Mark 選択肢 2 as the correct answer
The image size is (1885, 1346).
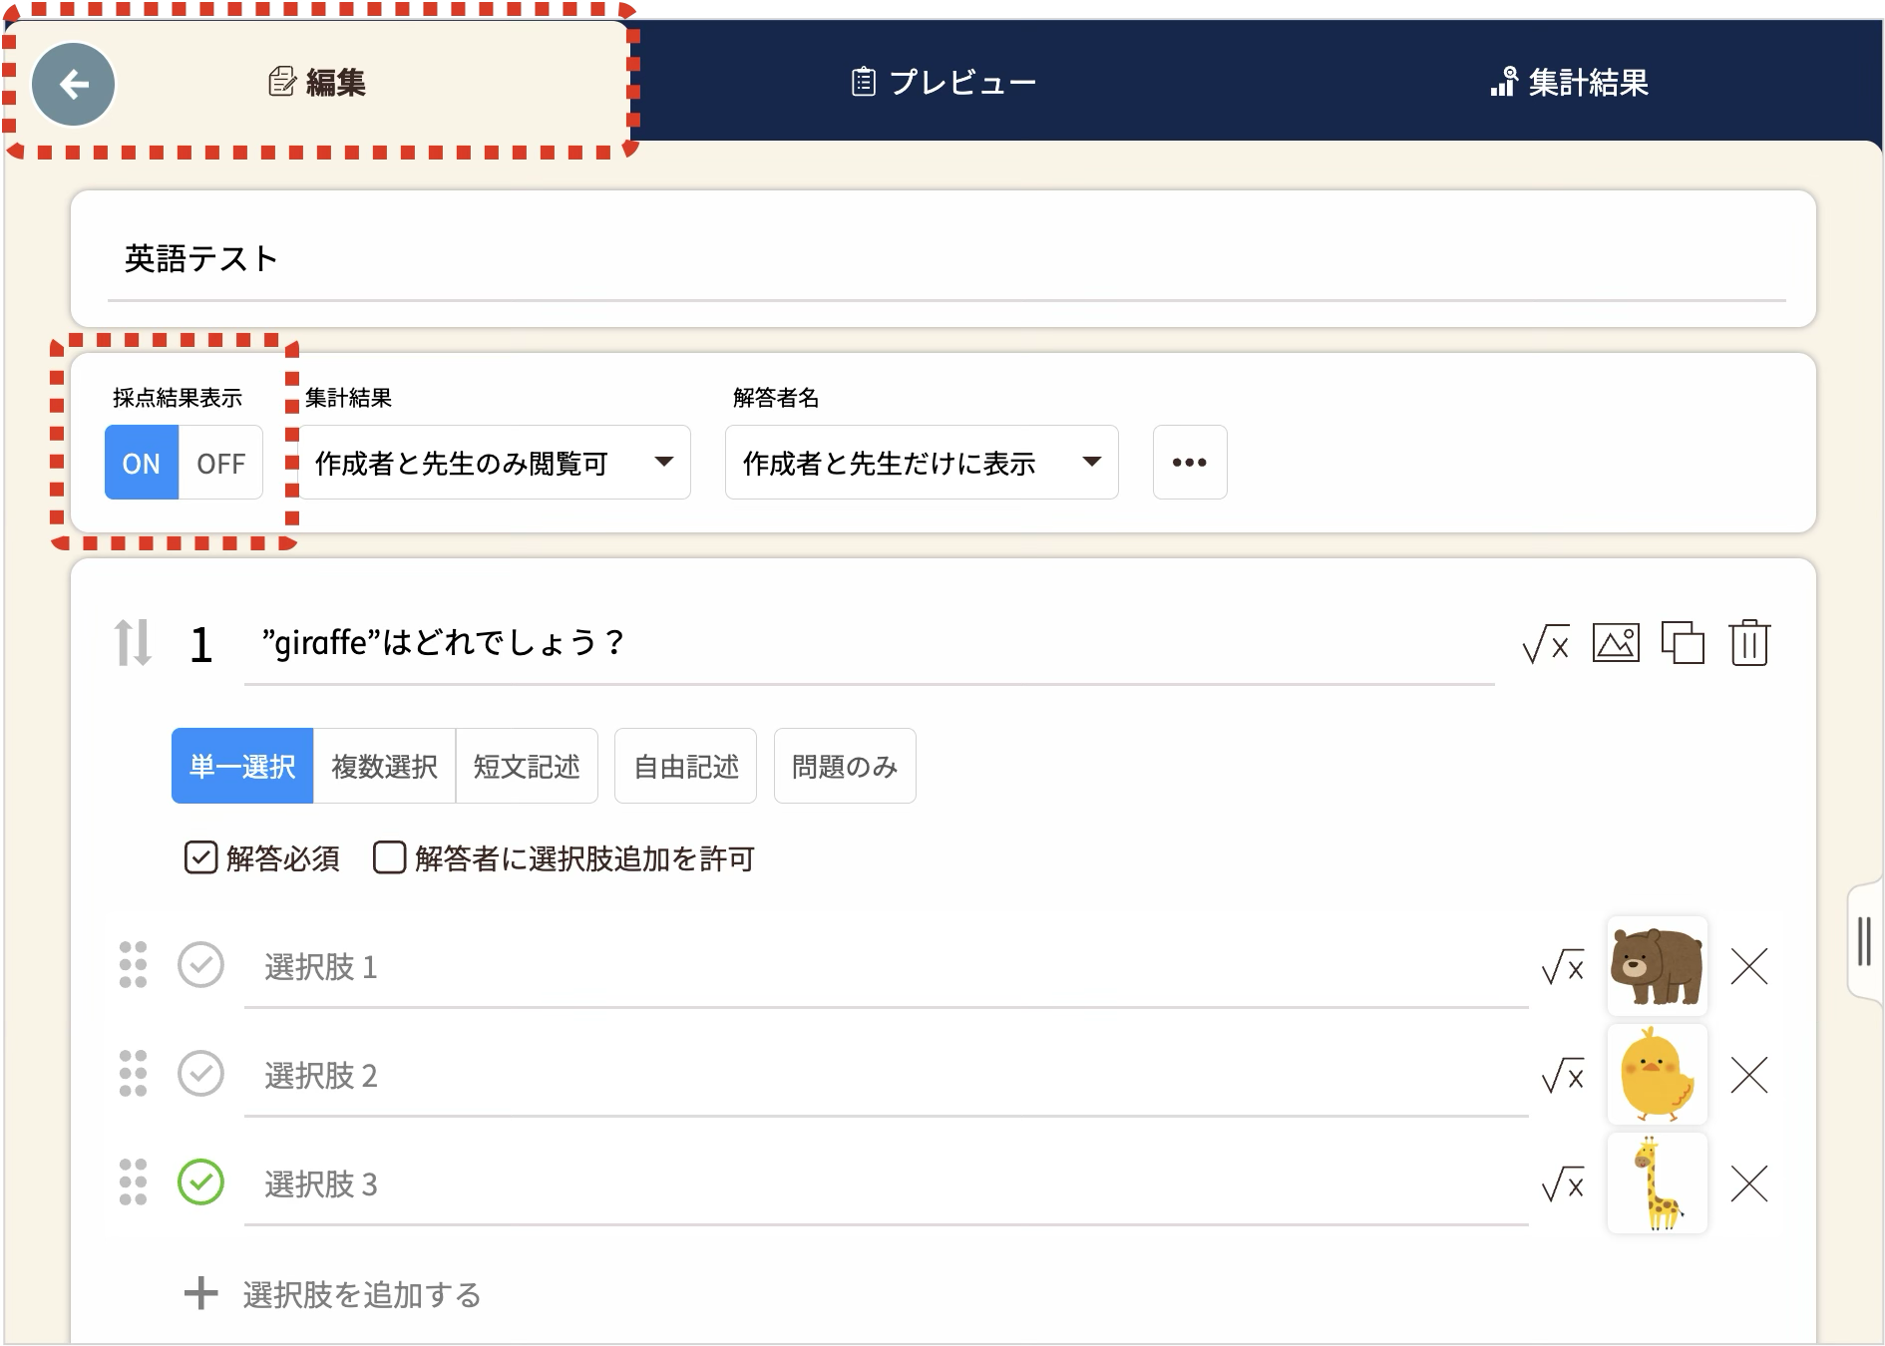200,1074
